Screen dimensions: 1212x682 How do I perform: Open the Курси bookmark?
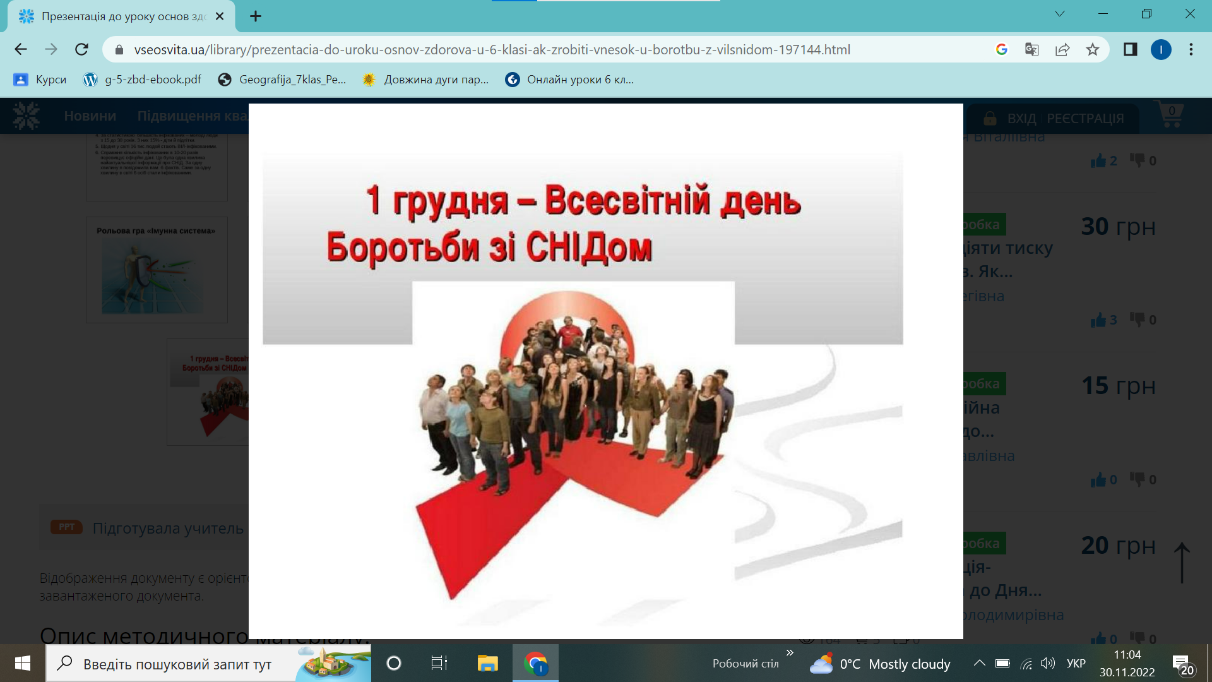coord(40,80)
